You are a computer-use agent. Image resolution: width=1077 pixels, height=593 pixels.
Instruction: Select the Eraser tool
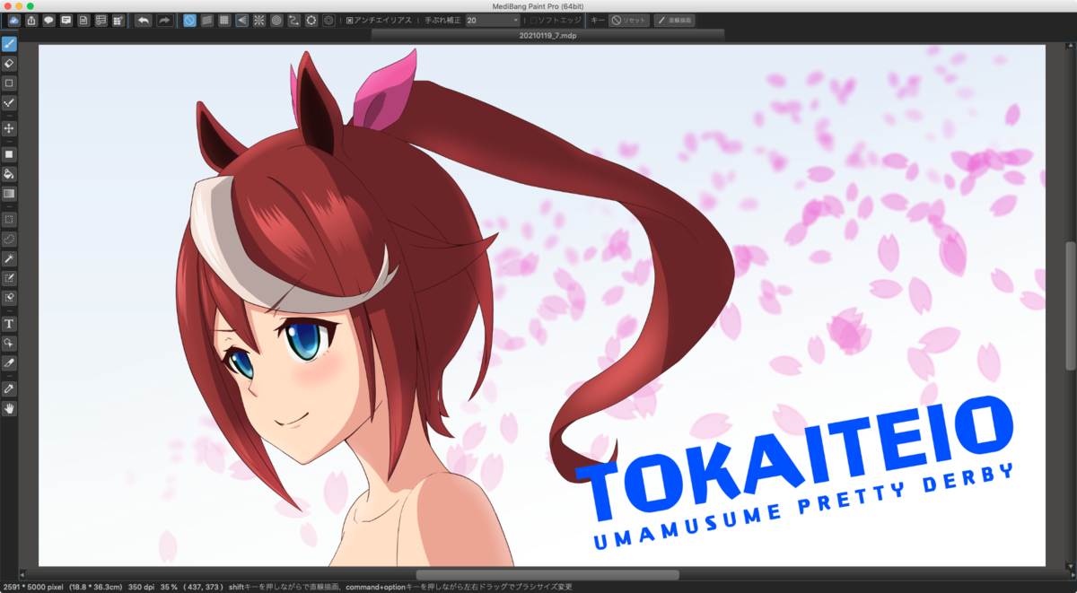pyautogui.click(x=9, y=64)
